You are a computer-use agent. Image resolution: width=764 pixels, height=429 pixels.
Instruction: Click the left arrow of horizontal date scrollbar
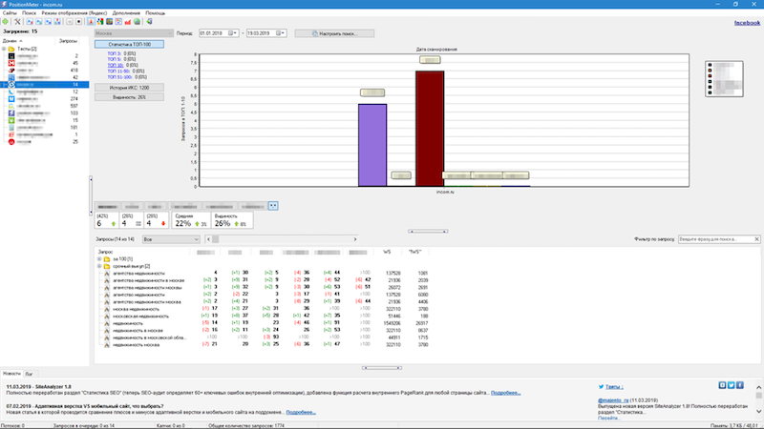208,239
